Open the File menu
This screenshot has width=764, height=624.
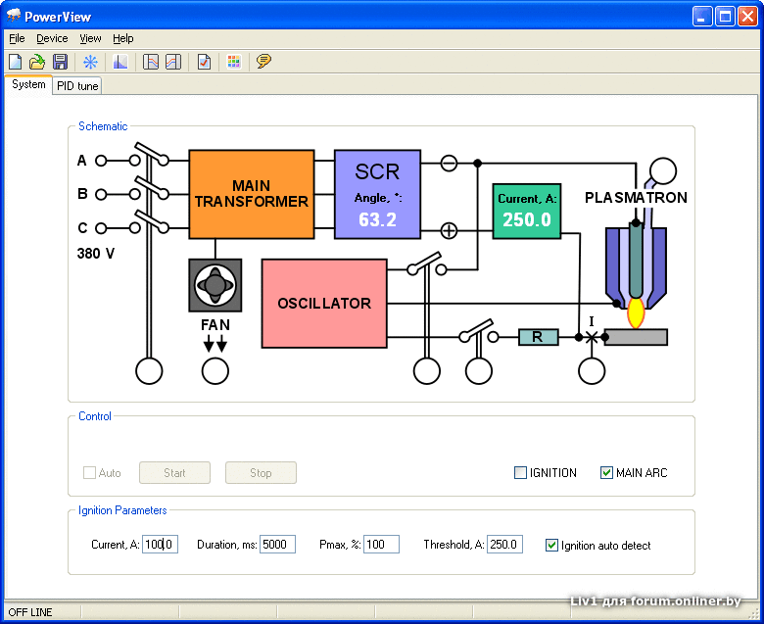point(17,38)
